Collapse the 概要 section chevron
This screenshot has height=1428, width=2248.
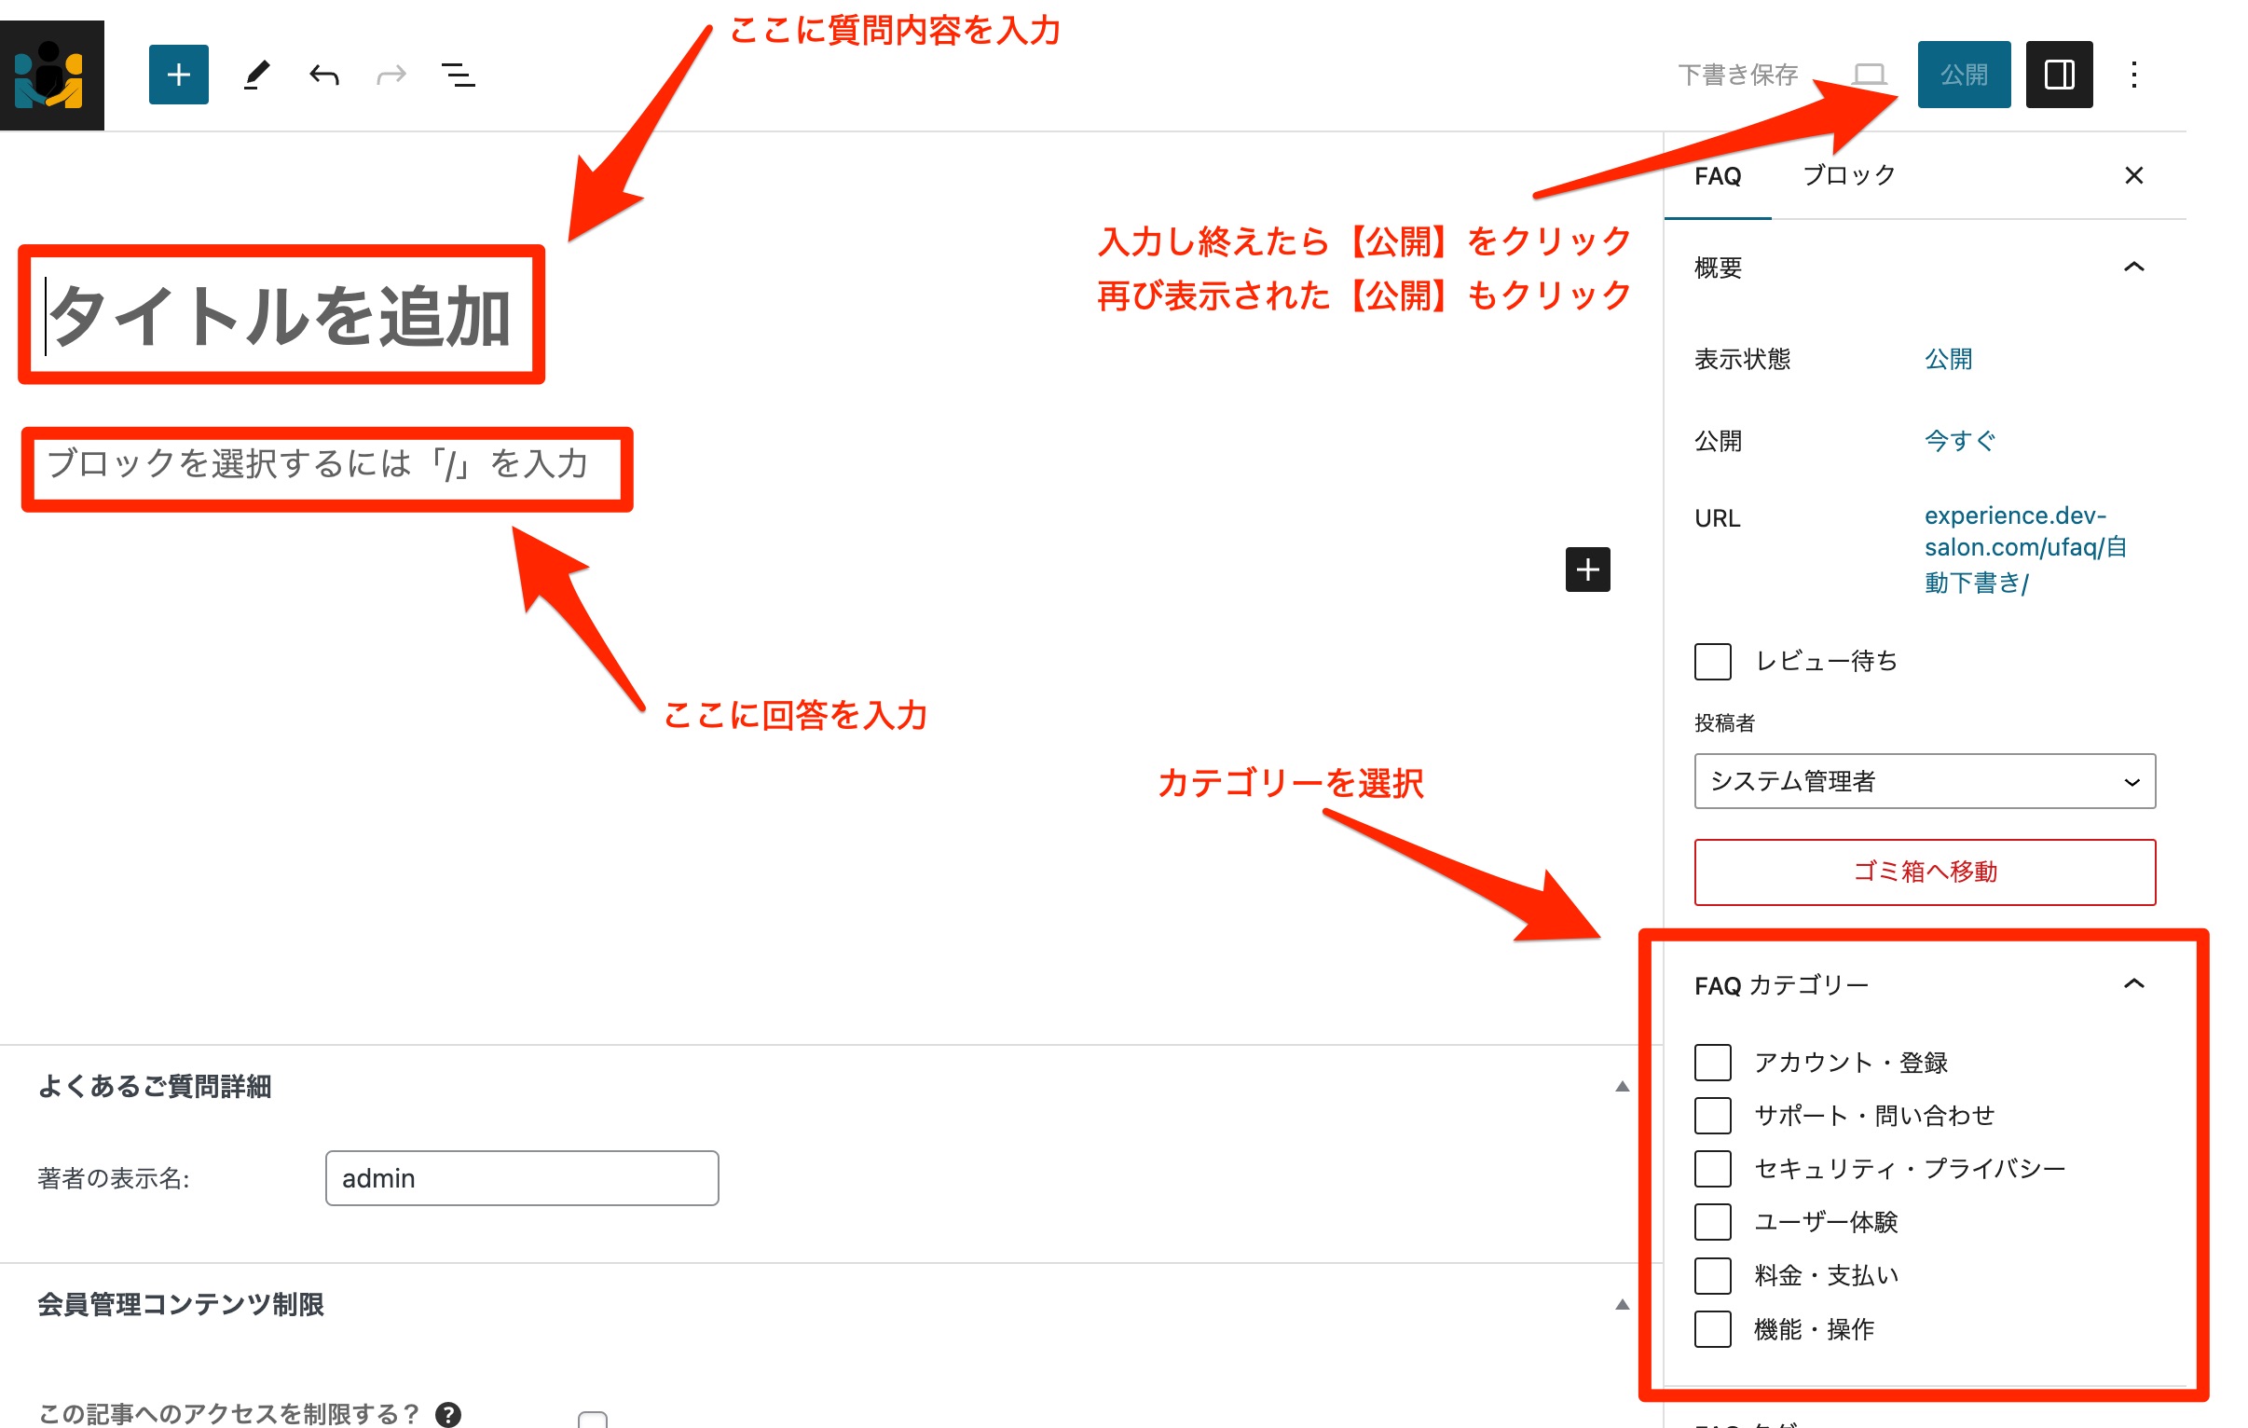click(x=2133, y=268)
